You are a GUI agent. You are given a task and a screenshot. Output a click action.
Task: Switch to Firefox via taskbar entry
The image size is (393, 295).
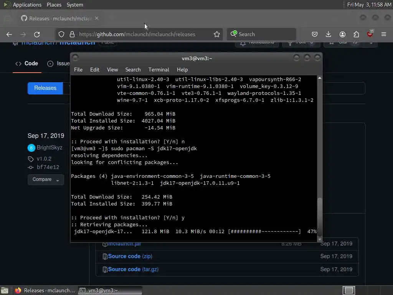tap(45, 290)
